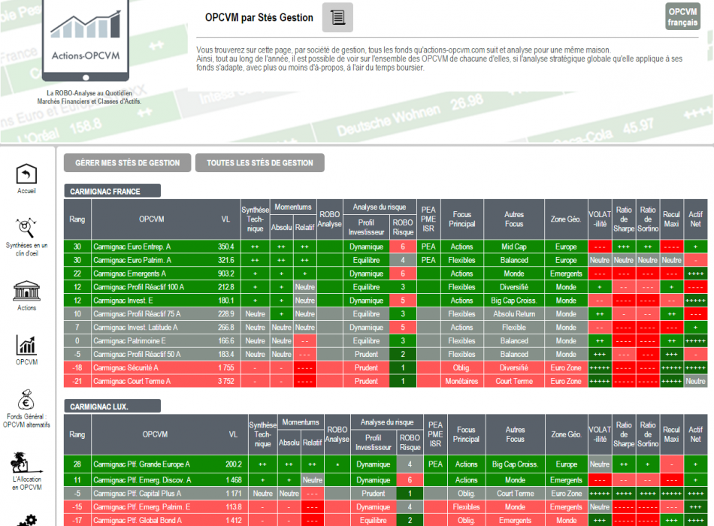The height and width of the screenshot is (526, 714).
Task: Click Zone Géo. header in France table
Action: click(565, 219)
